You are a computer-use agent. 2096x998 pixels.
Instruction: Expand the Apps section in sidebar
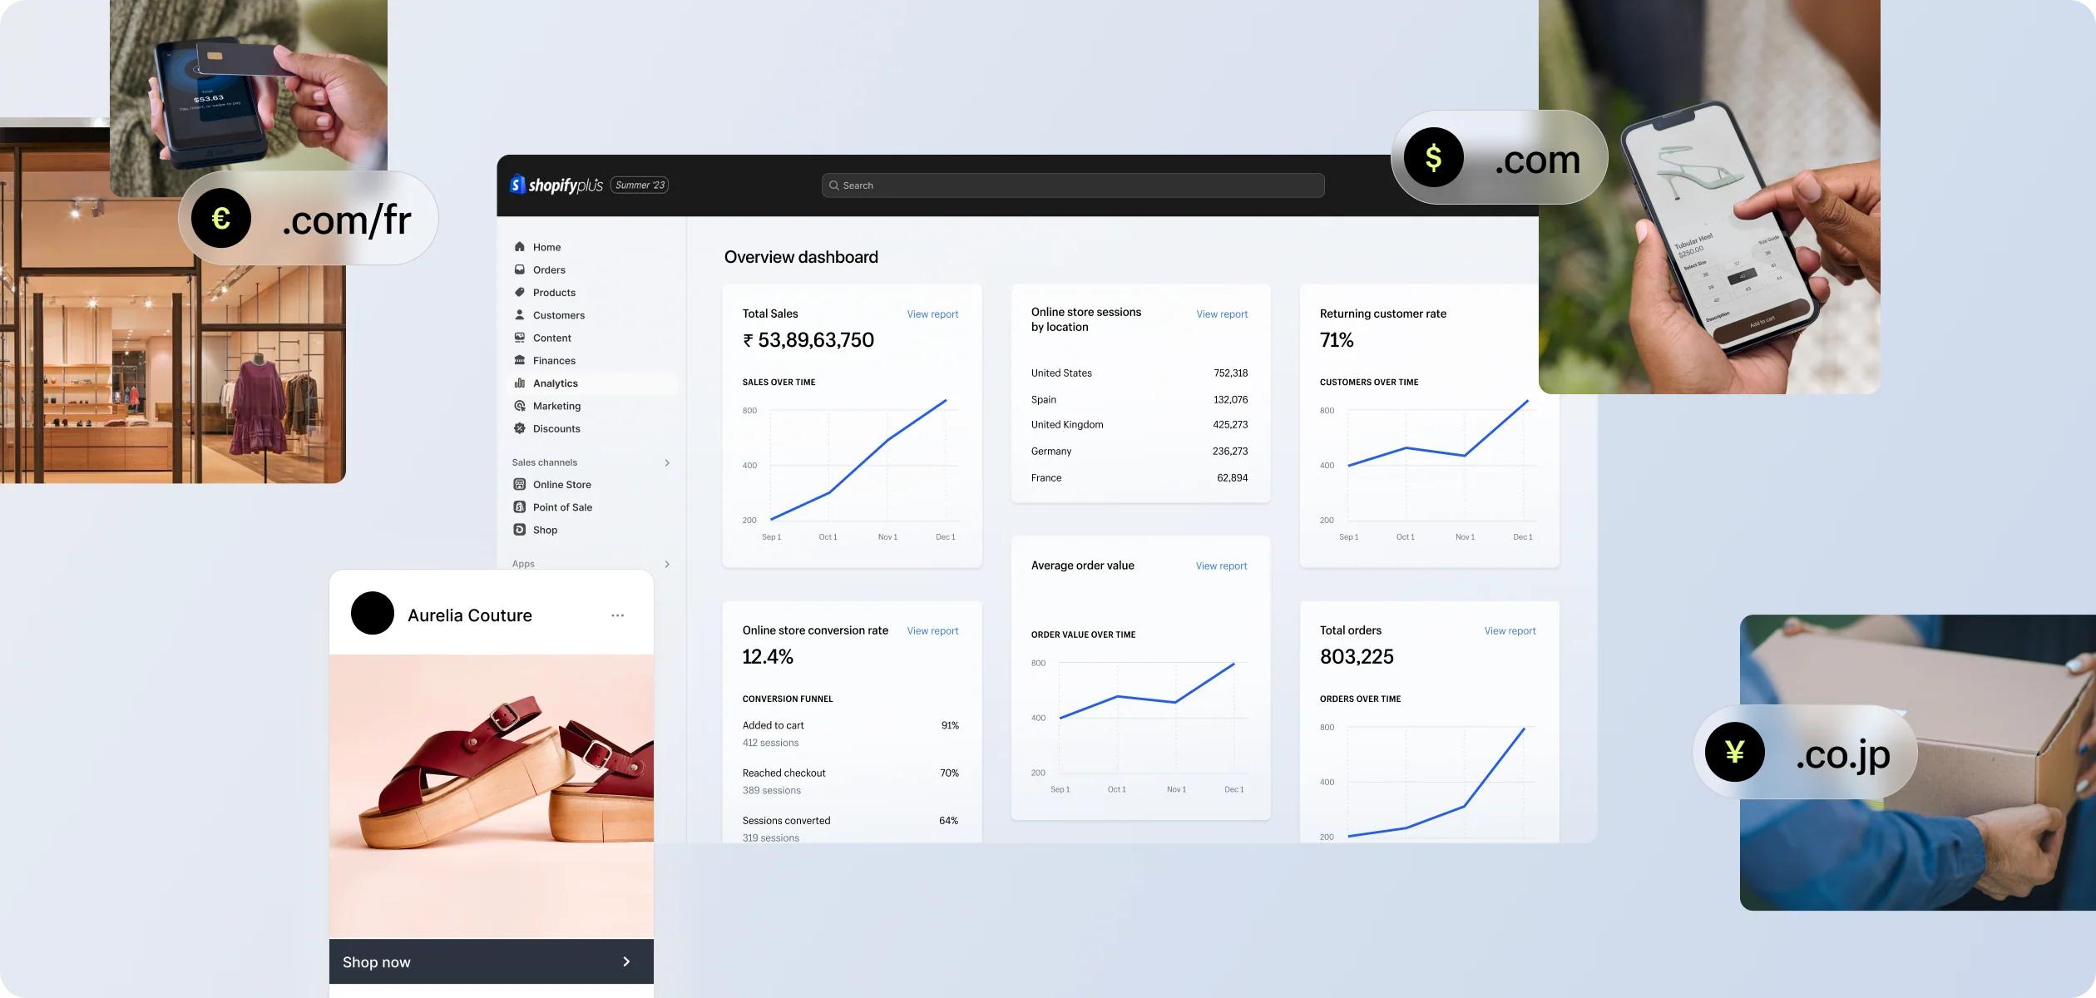(667, 562)
